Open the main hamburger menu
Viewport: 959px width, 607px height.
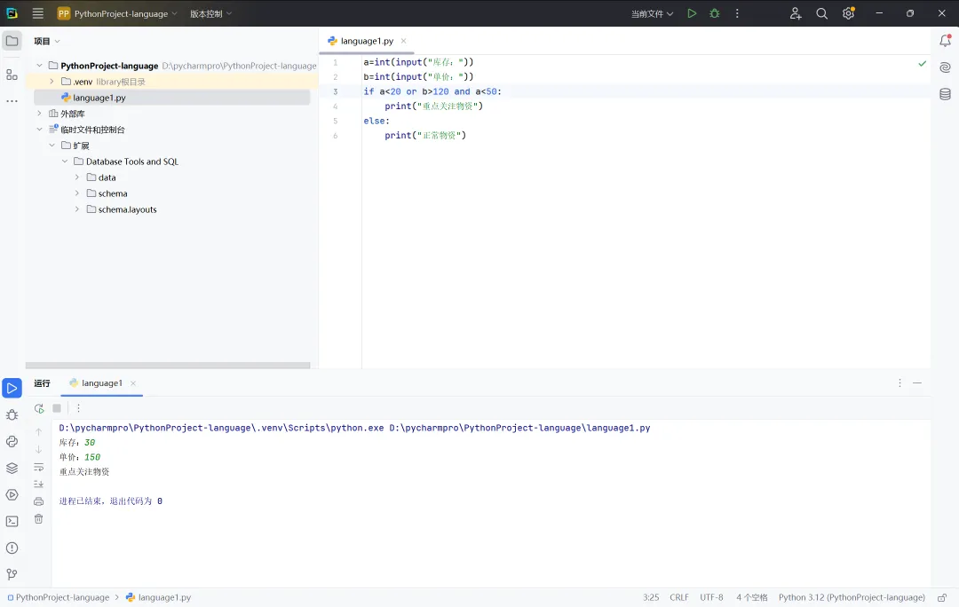coord(38,13)
